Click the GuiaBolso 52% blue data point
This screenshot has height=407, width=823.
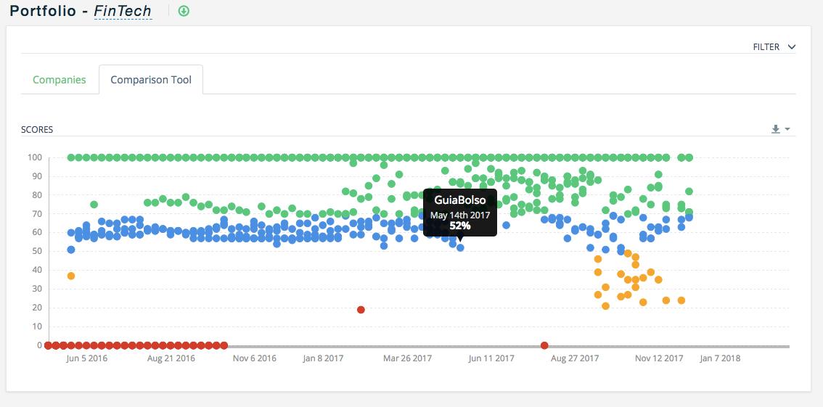pyautogui.click(x=460, y=247)
